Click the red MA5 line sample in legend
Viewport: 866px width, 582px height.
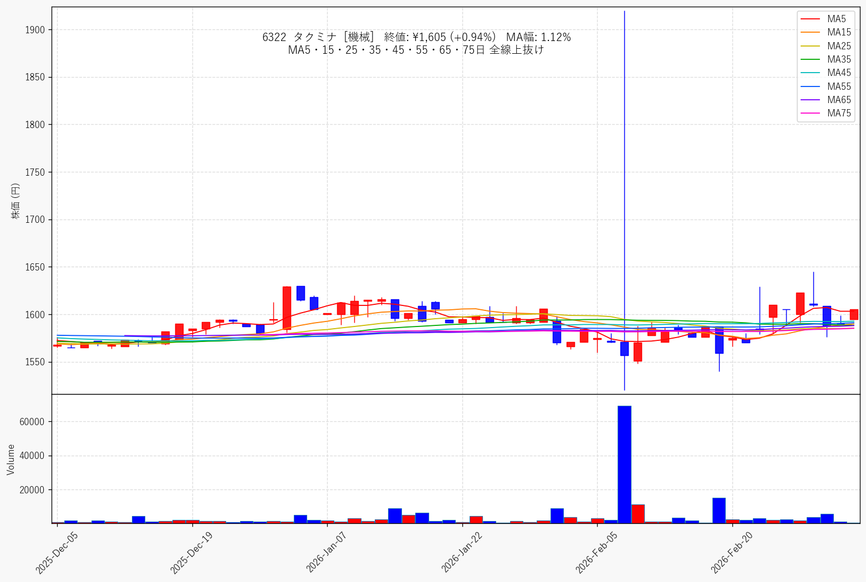[811, 19]
